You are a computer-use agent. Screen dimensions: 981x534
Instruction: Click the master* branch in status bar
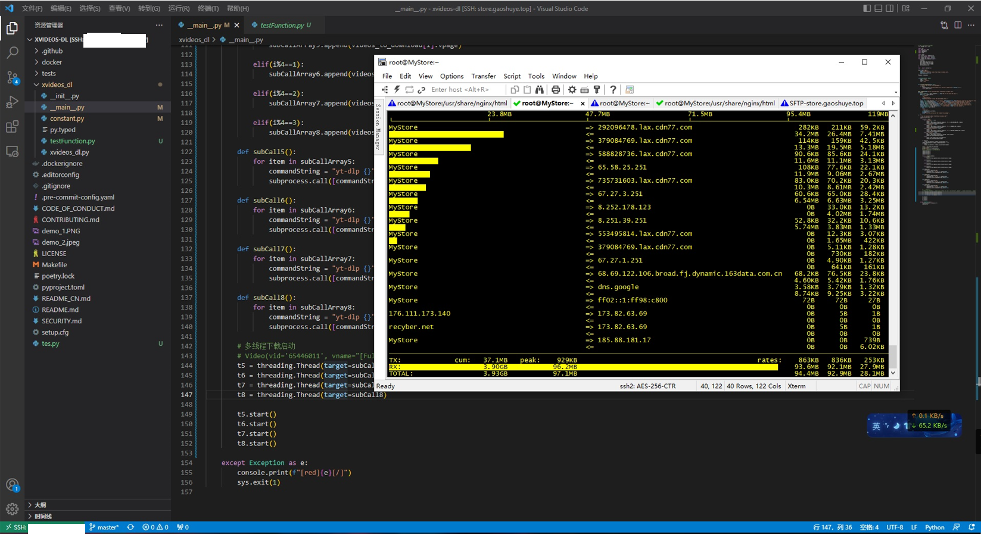click(104, 527)
